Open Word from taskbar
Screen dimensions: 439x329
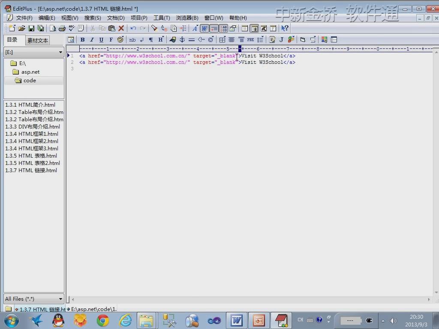[x=237, y=320]
